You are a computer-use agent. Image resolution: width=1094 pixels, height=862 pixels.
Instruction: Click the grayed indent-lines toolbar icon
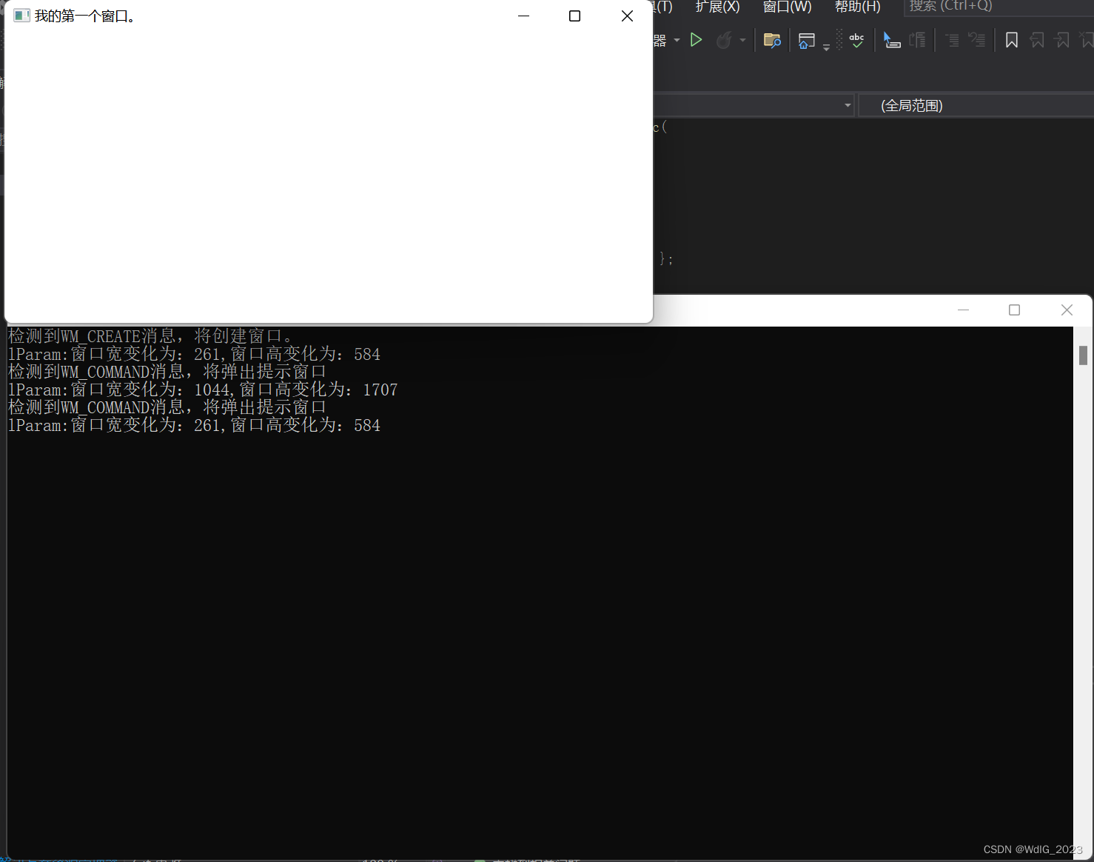[x=917, y=40]
